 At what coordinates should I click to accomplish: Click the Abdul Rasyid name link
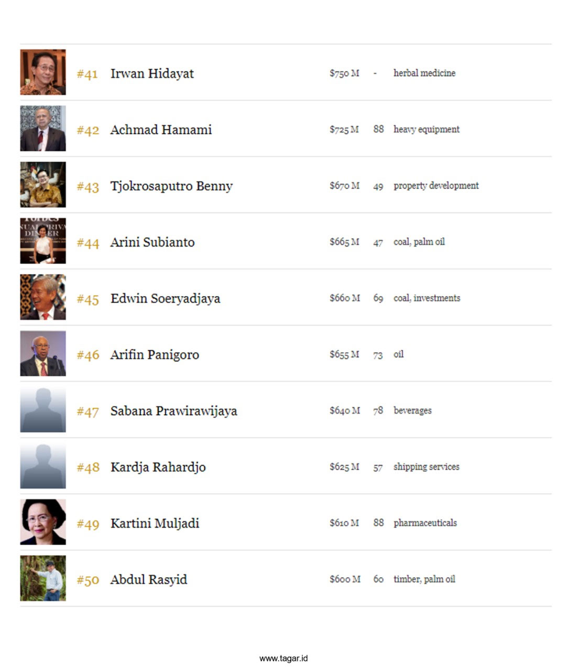coord(148,580)
